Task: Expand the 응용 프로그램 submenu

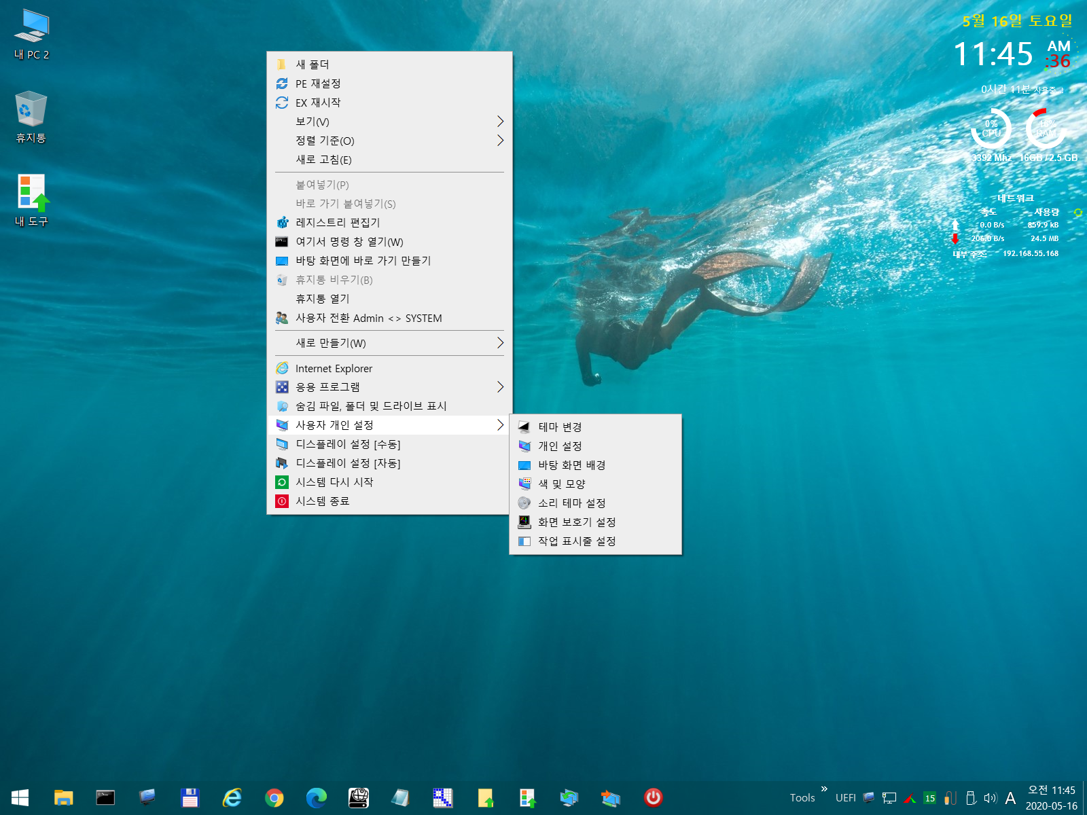Action: tap(389, 387)
